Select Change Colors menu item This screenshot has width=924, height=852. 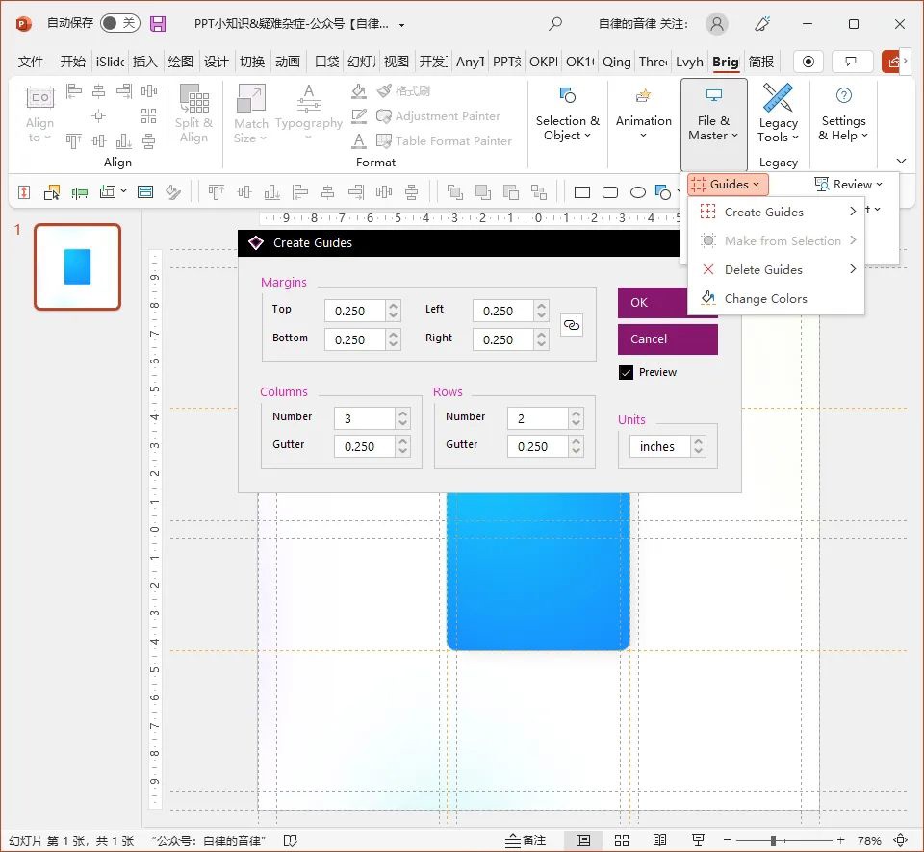[x=765, y=299]
